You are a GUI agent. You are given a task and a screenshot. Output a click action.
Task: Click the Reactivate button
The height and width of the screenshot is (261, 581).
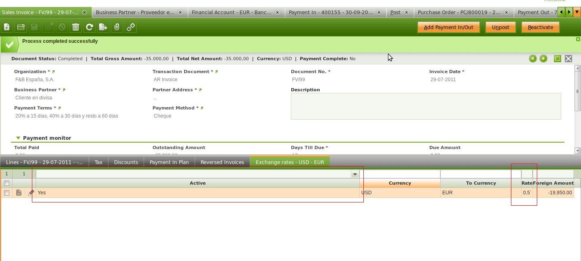541,27
